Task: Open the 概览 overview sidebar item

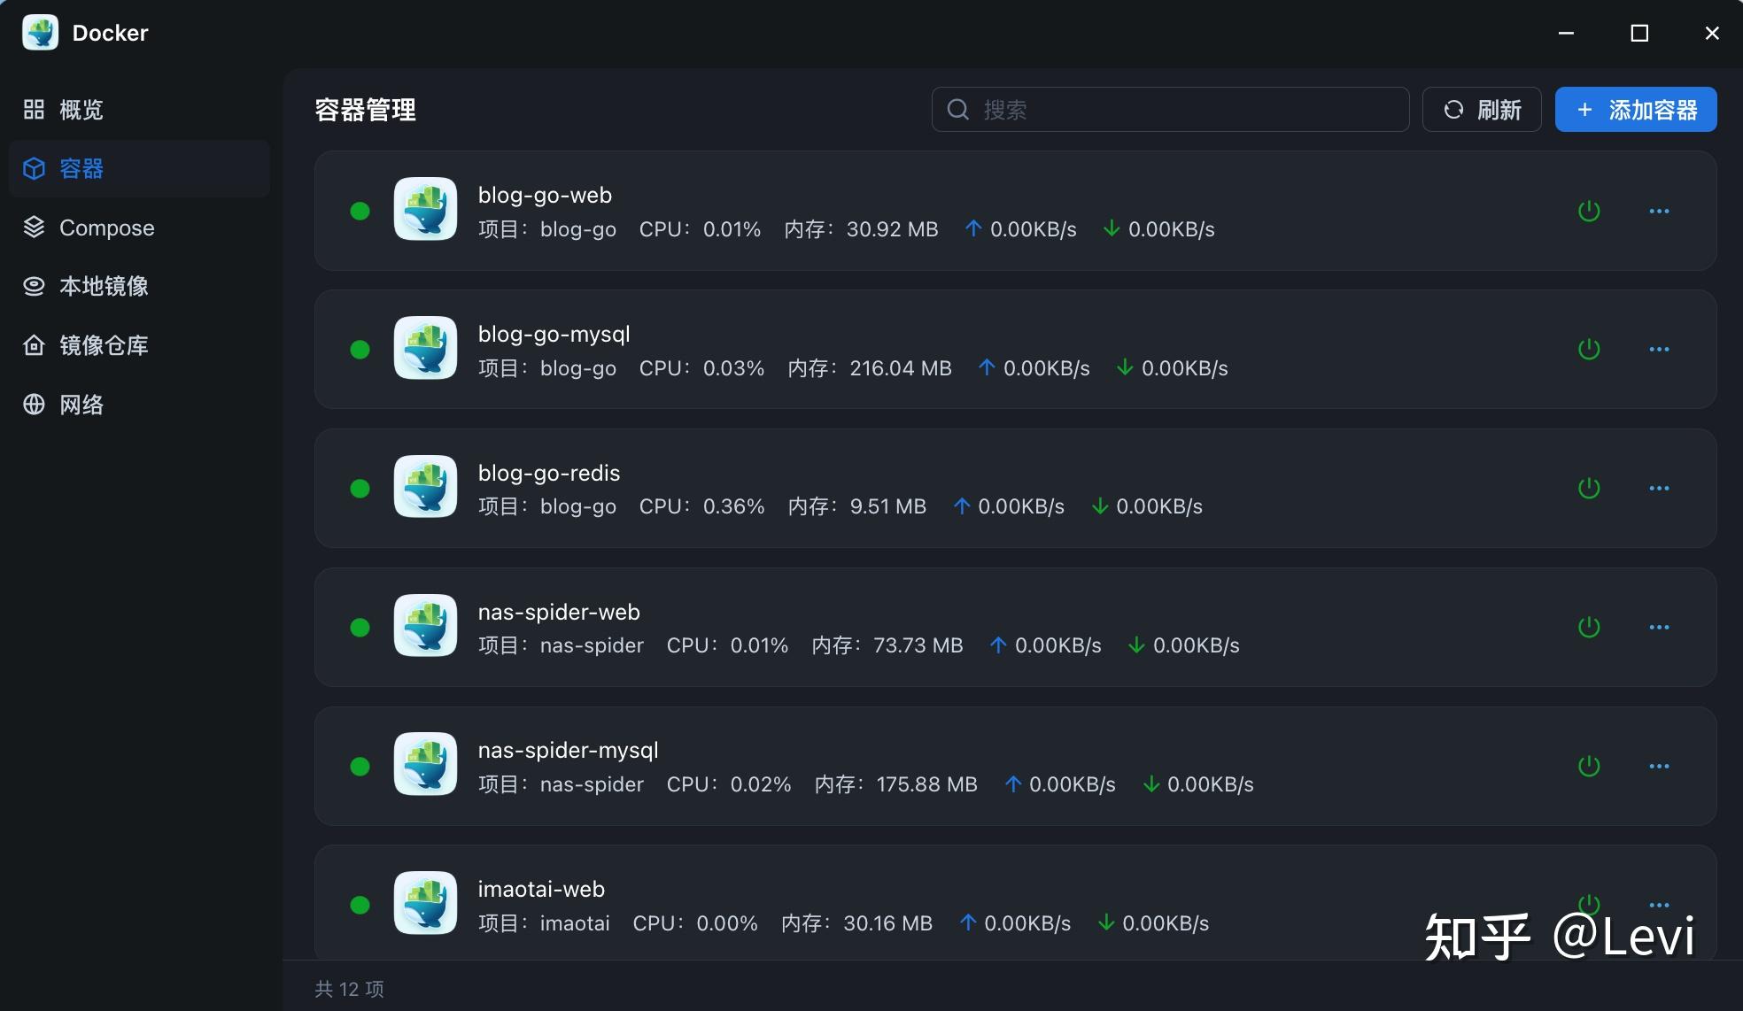Action: (63, 110)
